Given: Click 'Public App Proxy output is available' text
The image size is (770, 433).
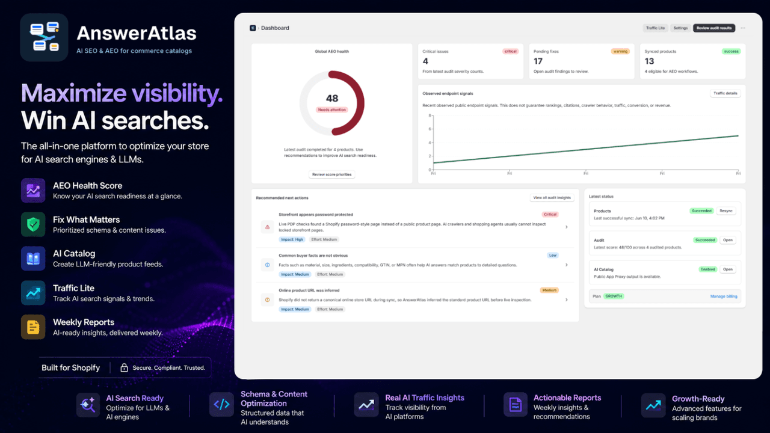Looking at the screenshot, I should pos(627,277).
